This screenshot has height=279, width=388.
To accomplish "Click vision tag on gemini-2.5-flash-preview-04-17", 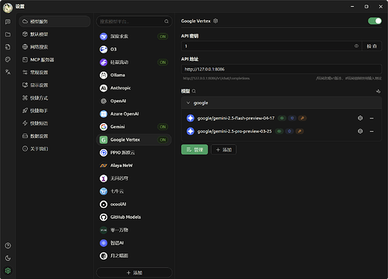I will (282, 118).
